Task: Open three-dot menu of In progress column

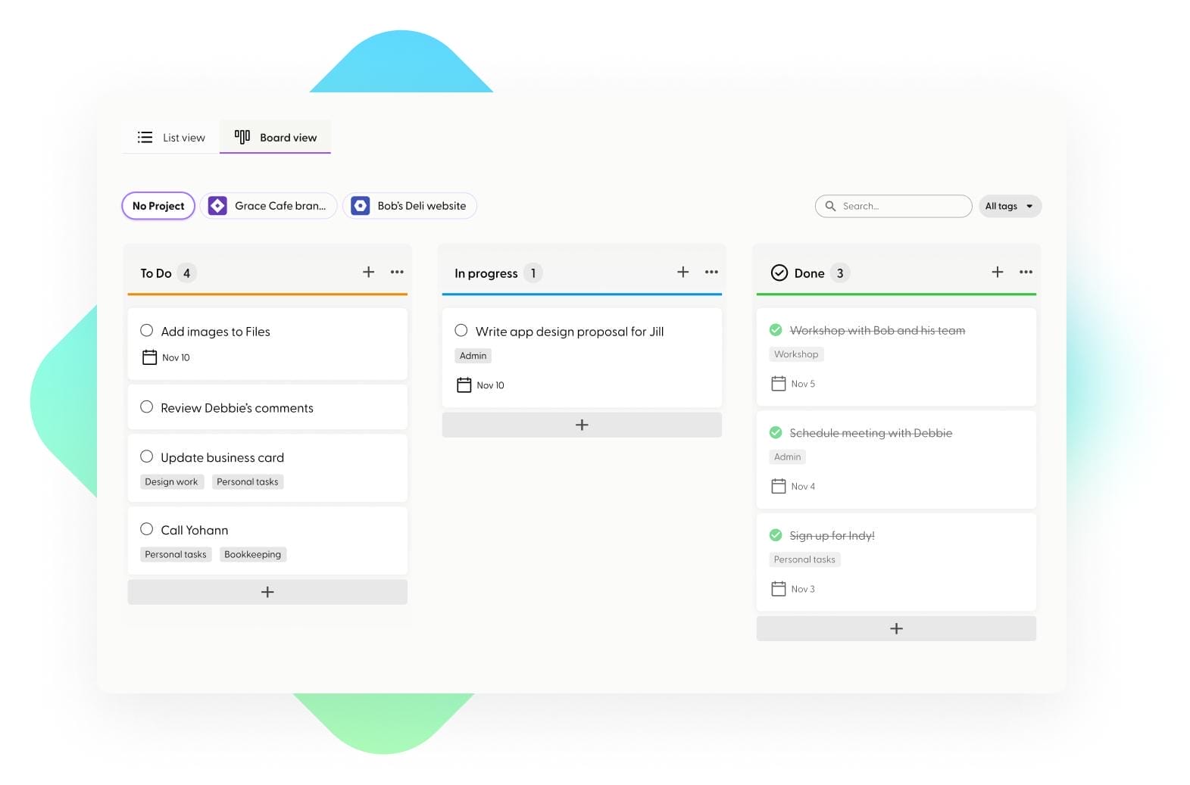Action: click(x=711, y=272)
